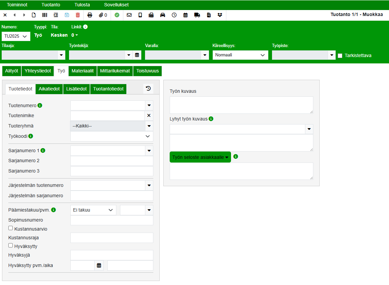This screenshot has width=389, height=285.
Task: Check the Kustannusarvio checkbox
Action: click(11, 228)
